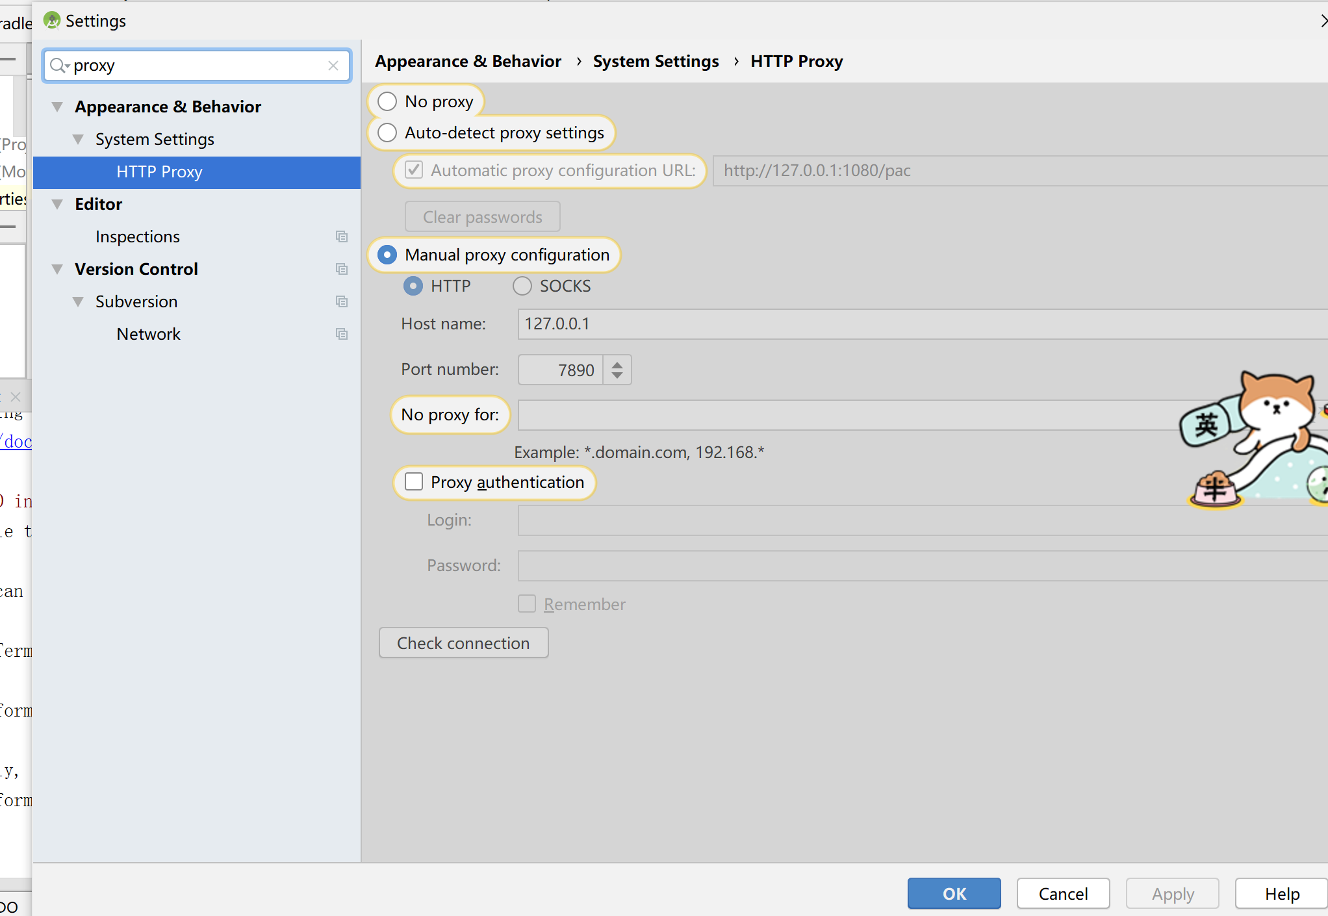Click the Cancel button
Viewport: 1328px width, 916px height.
[1063, 894]
